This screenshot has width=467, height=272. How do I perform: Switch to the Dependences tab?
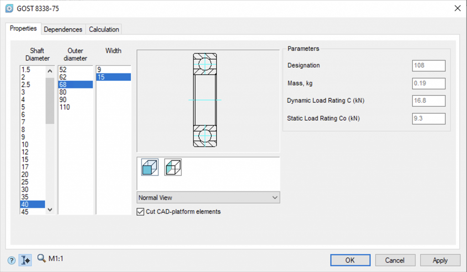pyautogui.click(x=63, y=29)
